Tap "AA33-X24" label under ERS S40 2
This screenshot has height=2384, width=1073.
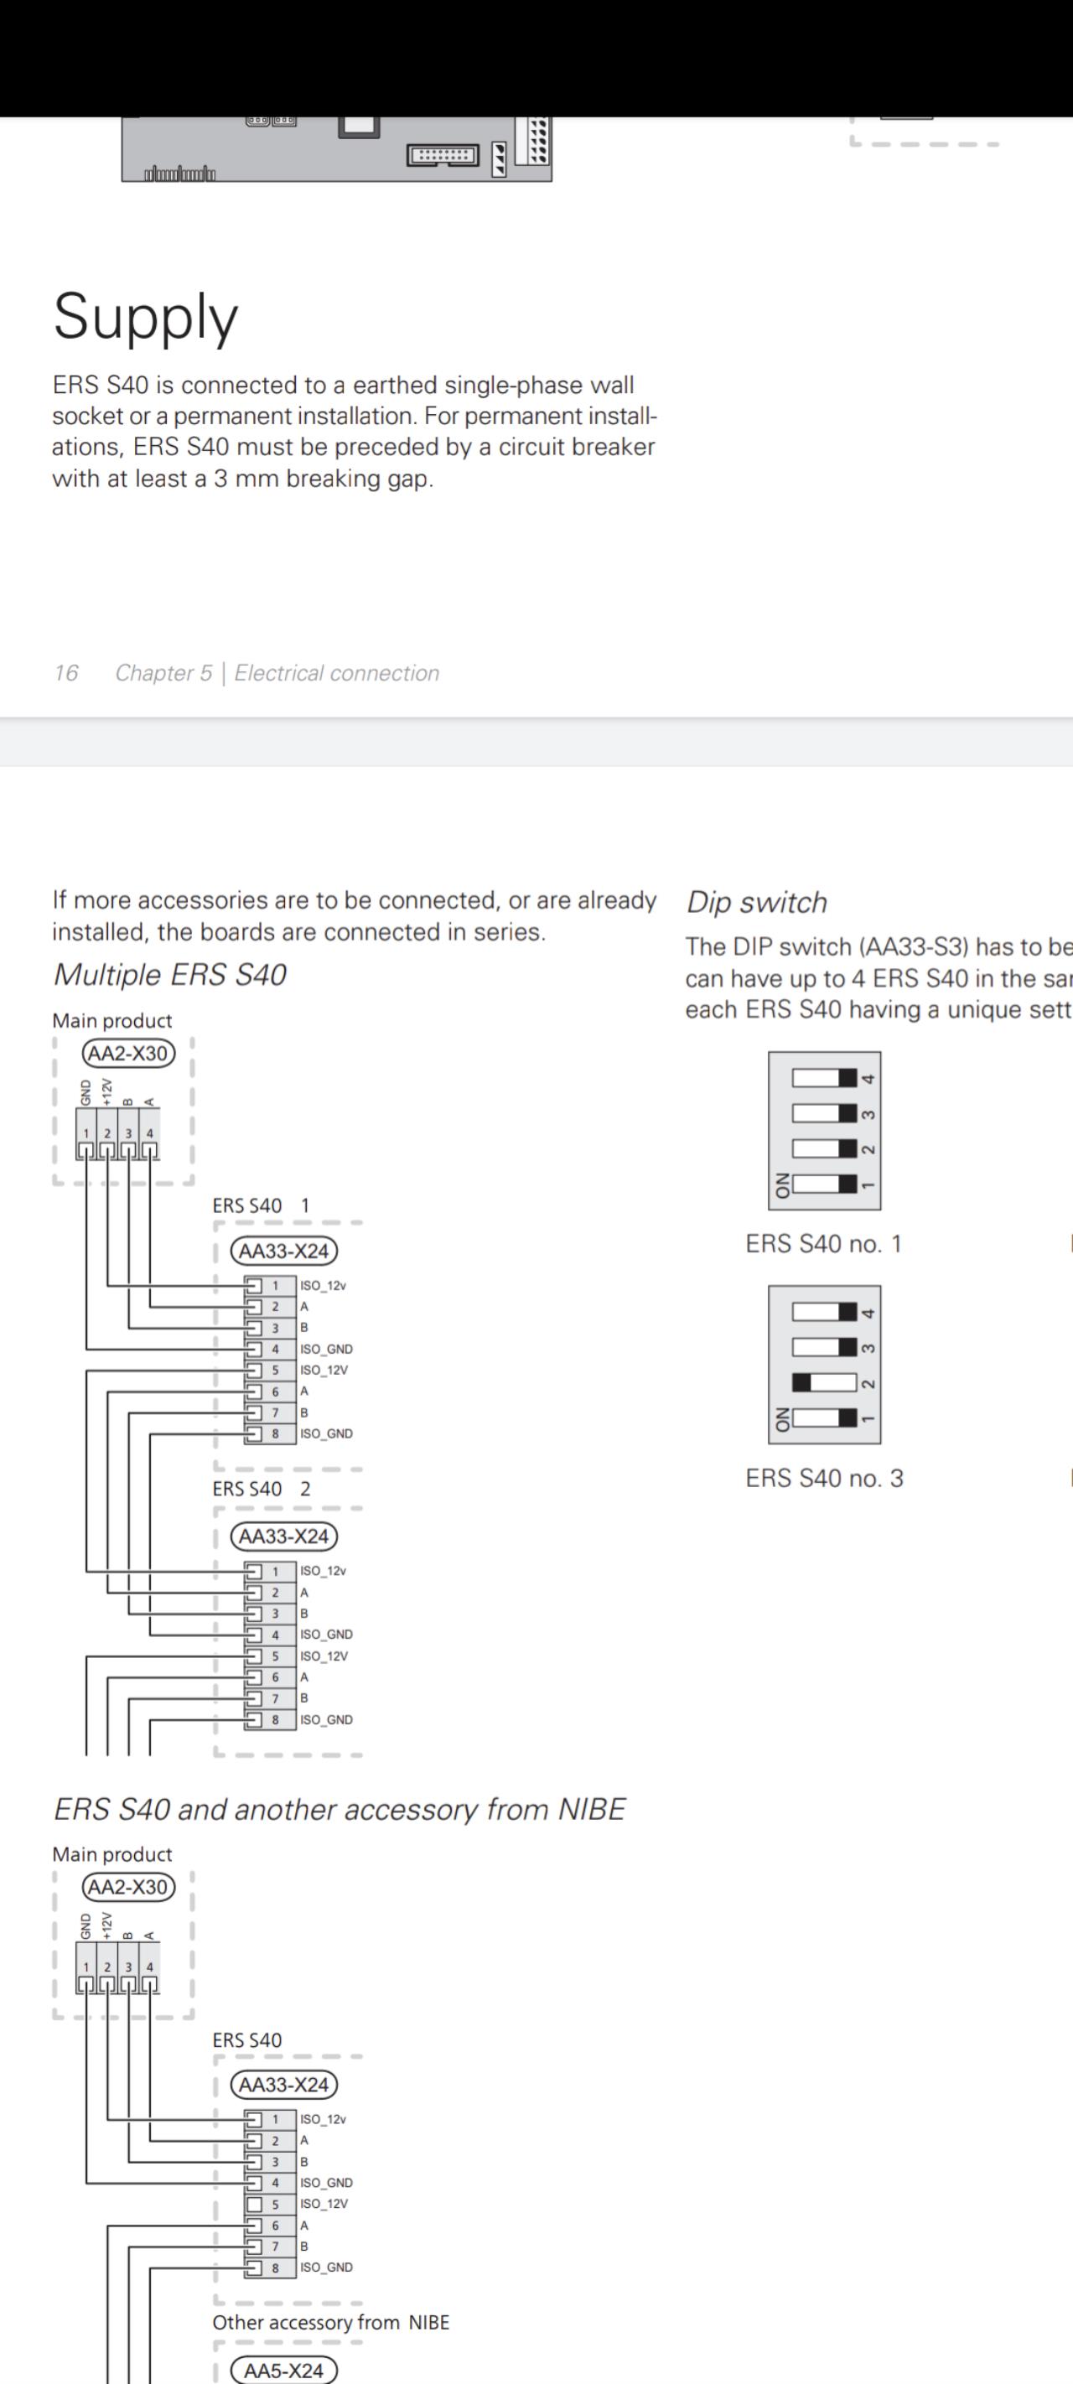[x=283, y=1537]
